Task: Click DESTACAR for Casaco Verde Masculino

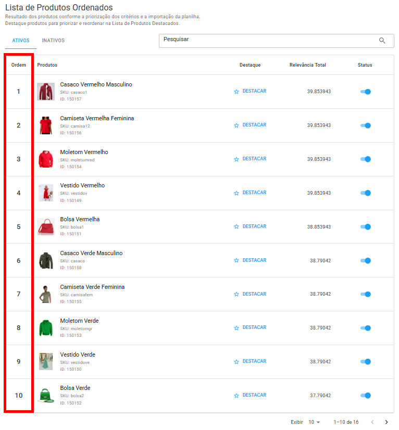Action: tap(254, 260)
